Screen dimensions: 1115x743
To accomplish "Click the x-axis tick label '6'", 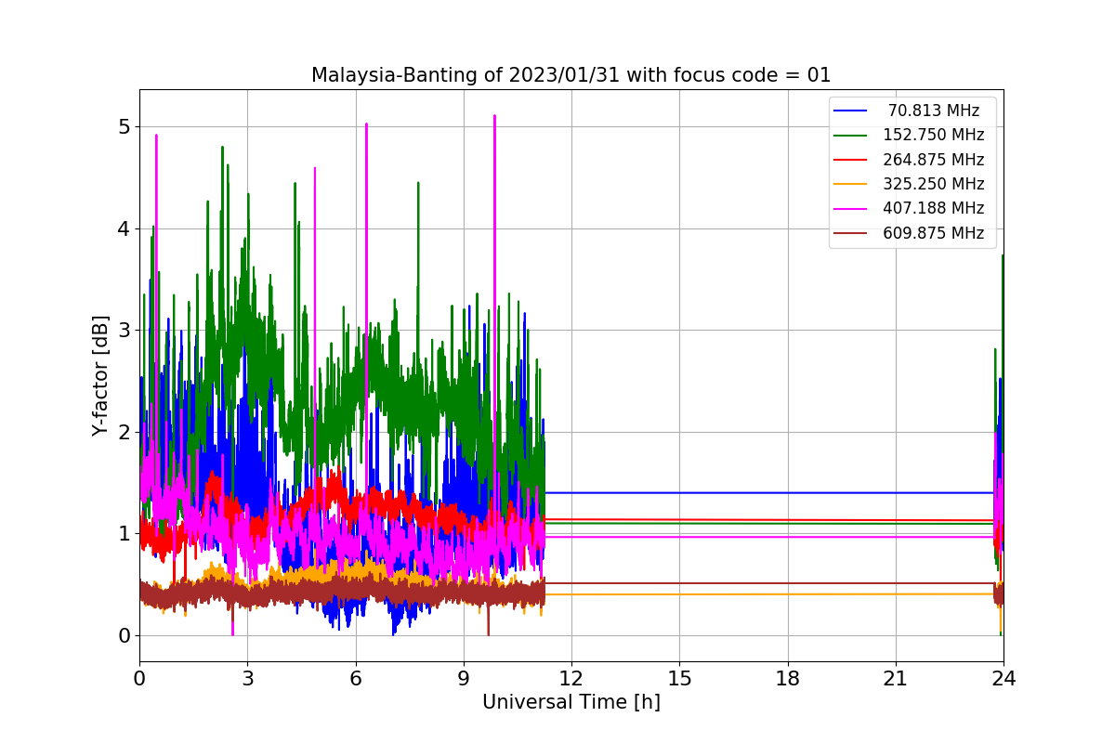I will click(355, 679).
